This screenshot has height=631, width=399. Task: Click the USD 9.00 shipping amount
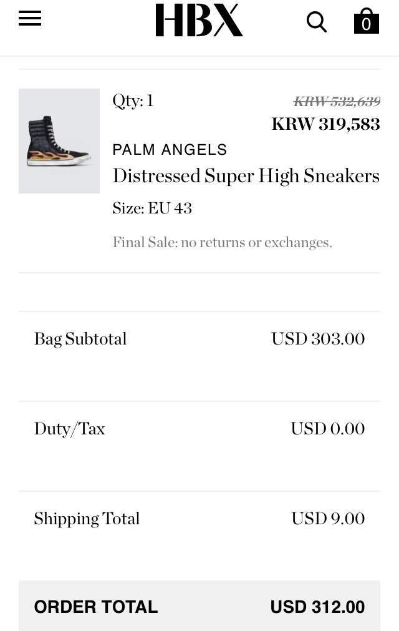tap(328, 518)
